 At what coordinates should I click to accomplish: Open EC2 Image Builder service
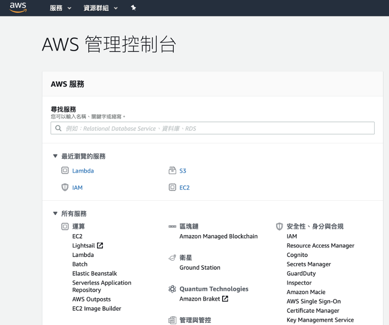click(x=97, y=309)
